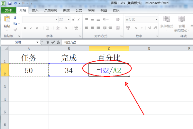Open the 数字 number format dialog launcher

click(157, 36)
